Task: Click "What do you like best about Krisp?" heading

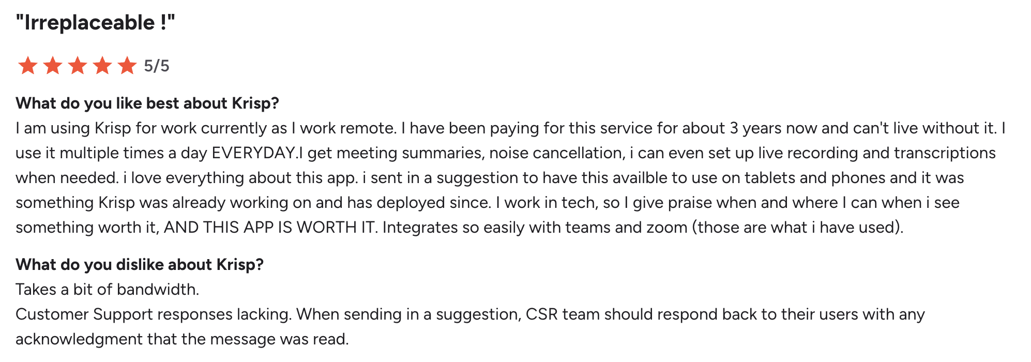Action: 147,103
